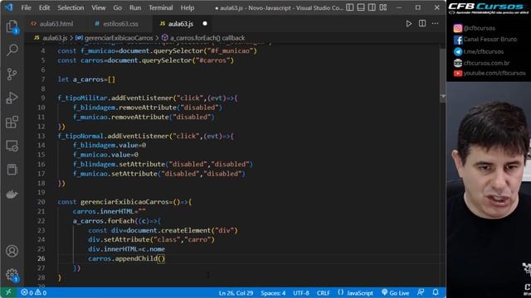The width and height of the screenshot is (531, 298).
Task: Toggle the bottom panel layout icon
Action: click(x=361, y=7)
